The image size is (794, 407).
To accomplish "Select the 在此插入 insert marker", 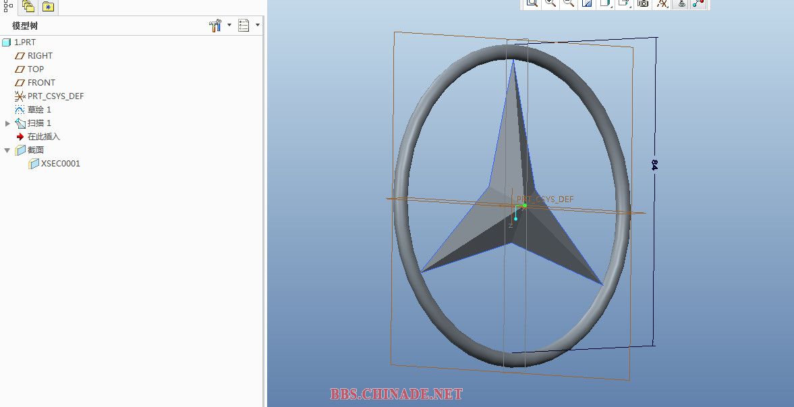I will [38, 137].
